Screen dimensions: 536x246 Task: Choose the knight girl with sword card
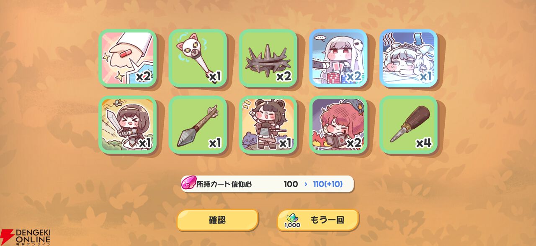click(128, 125)
